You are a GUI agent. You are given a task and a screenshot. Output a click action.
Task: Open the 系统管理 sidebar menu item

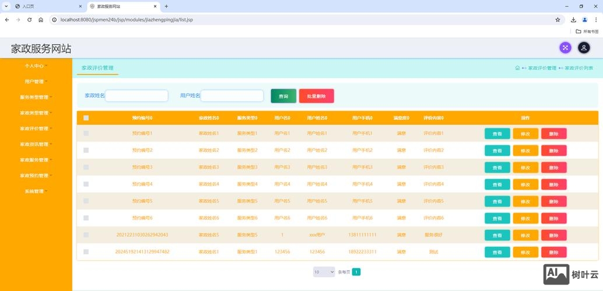pyautogui.click(x=36, y=191)
